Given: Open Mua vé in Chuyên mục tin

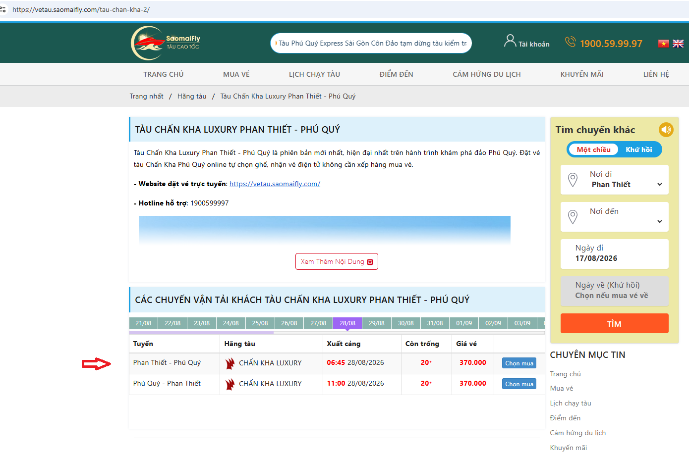Looking at the screenshot, I should click(562, 388).
